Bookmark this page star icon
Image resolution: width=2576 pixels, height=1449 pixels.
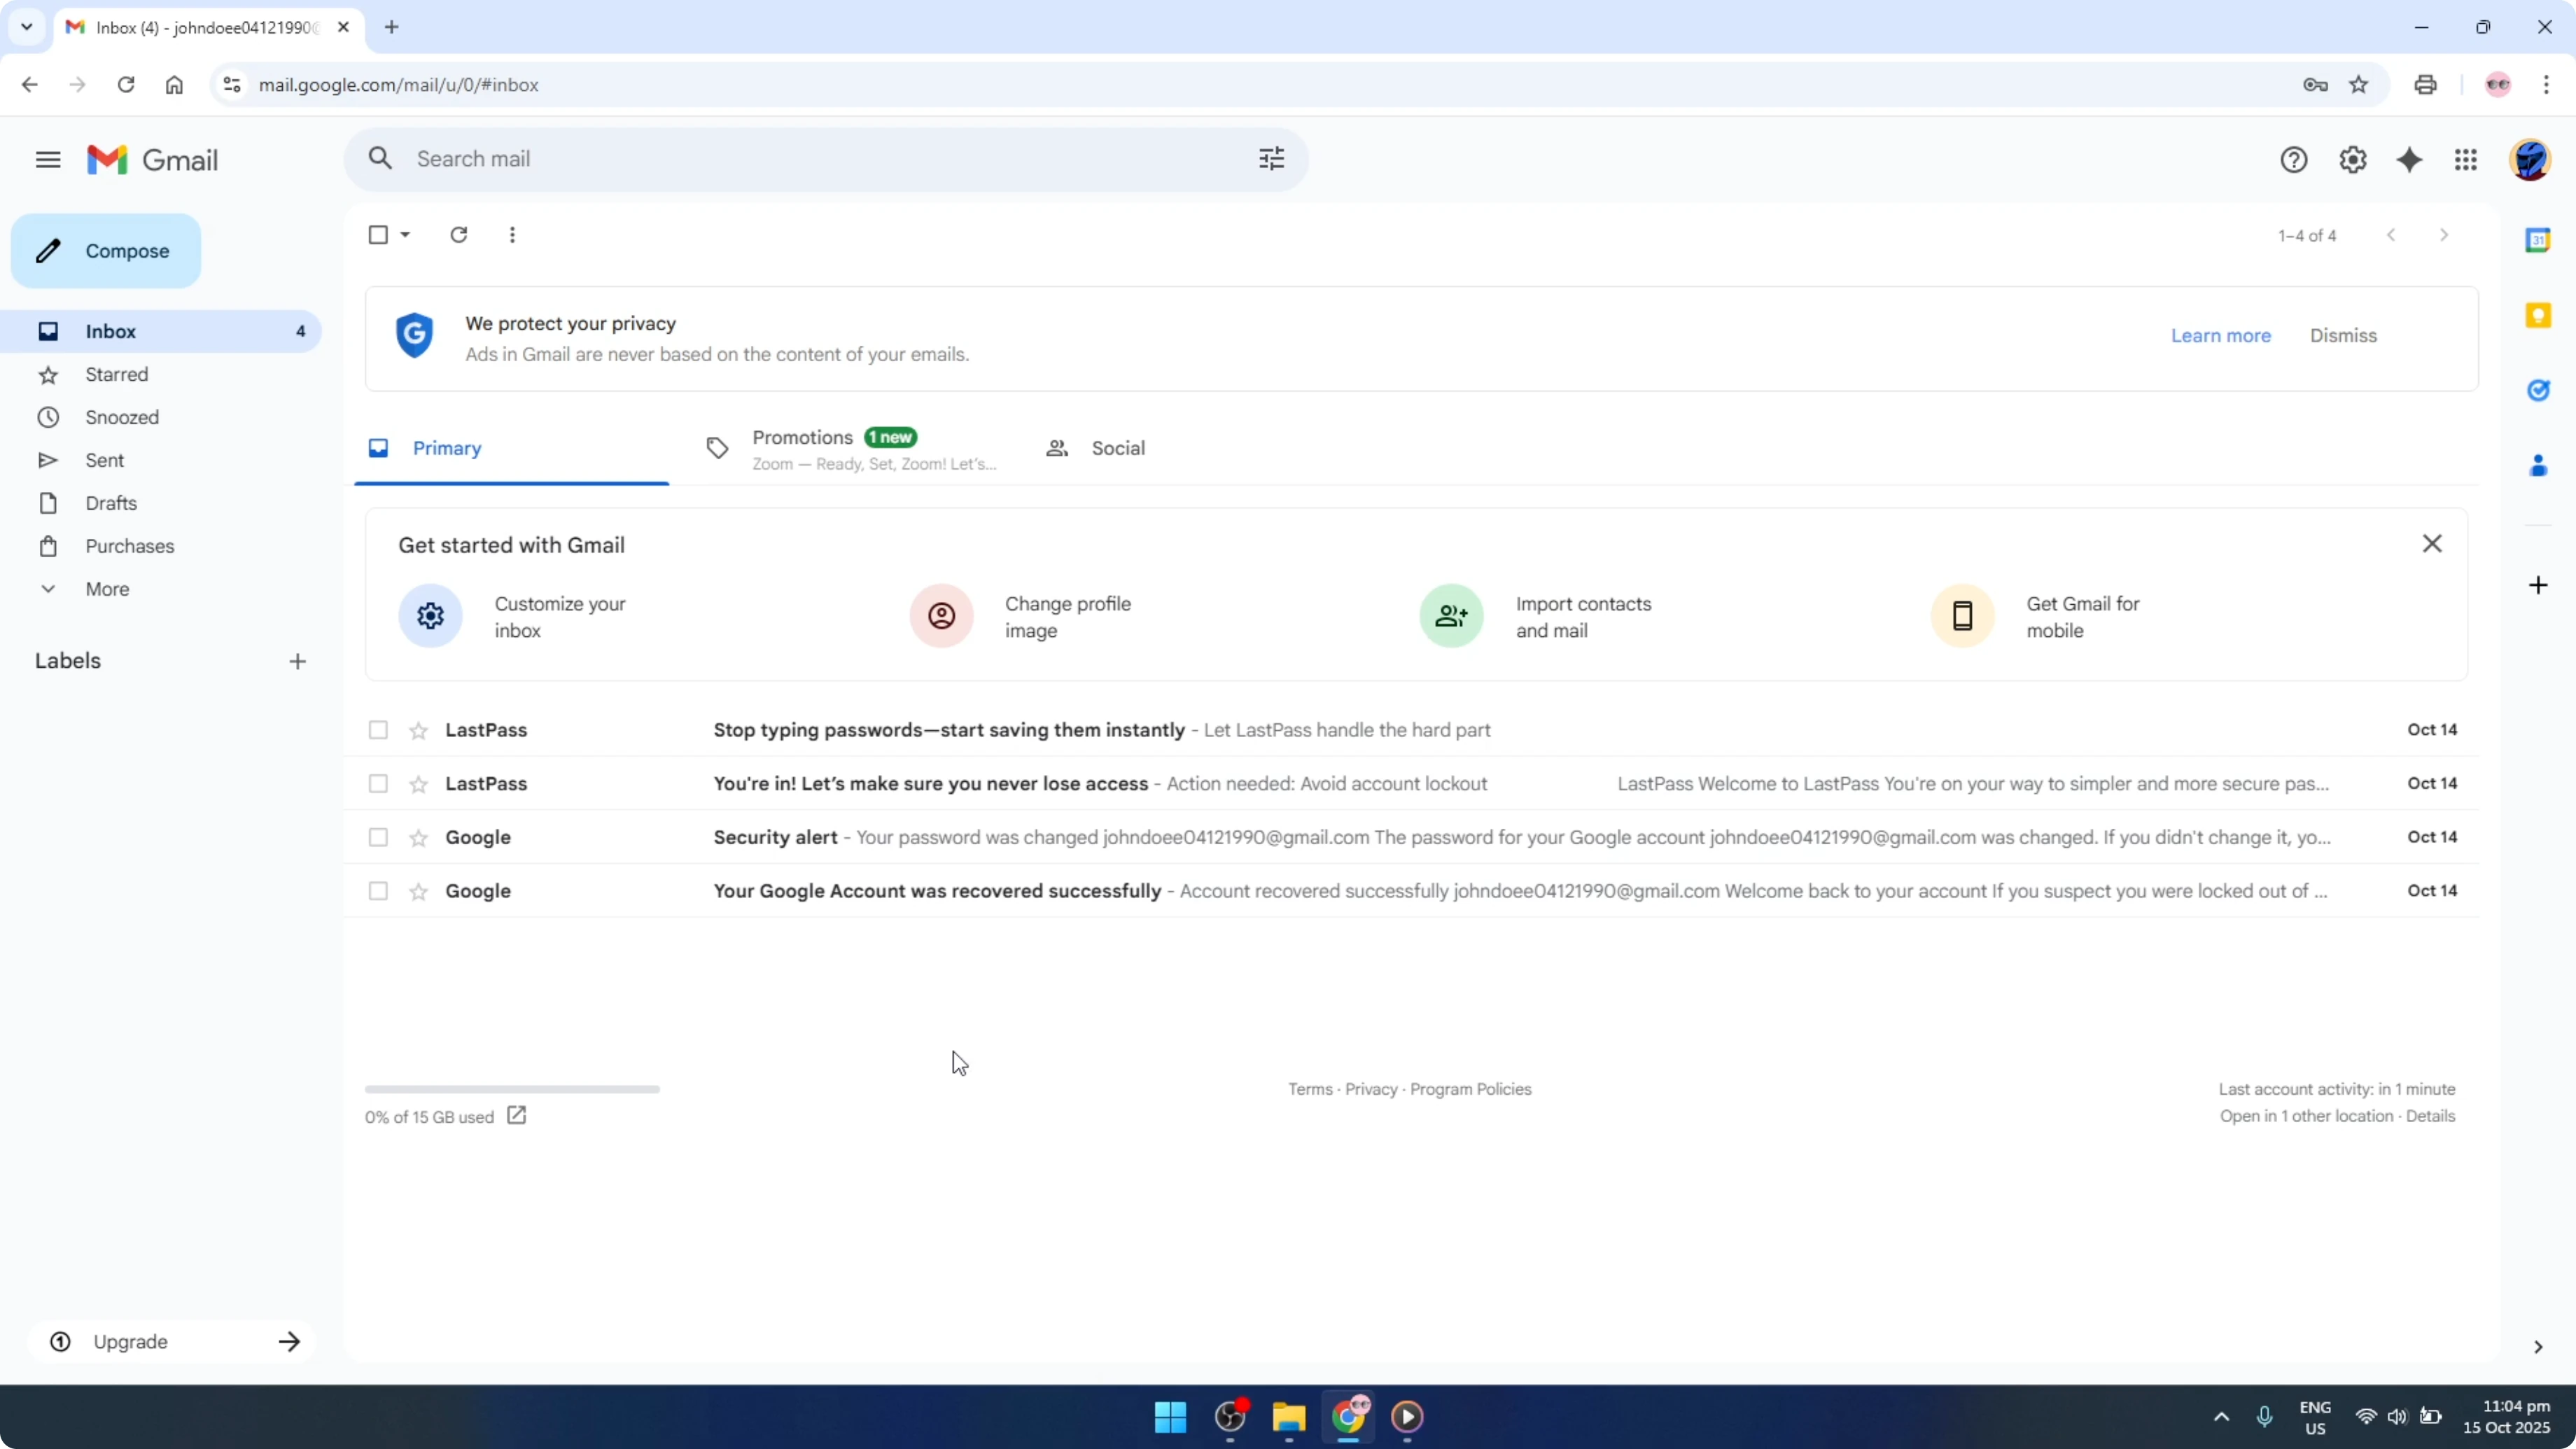[2358, 85]
